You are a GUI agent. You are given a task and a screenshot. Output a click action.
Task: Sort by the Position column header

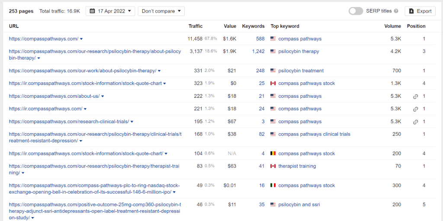pyautogui.click(x=416, y=26)
